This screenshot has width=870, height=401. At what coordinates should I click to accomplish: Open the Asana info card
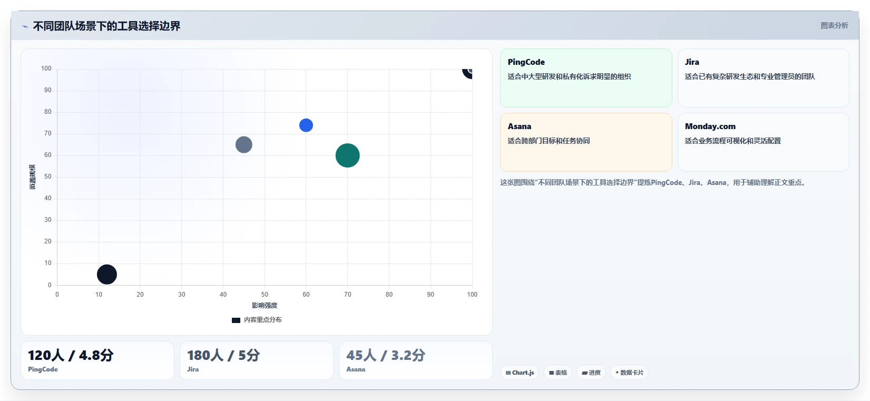click(x=586, y=142)
